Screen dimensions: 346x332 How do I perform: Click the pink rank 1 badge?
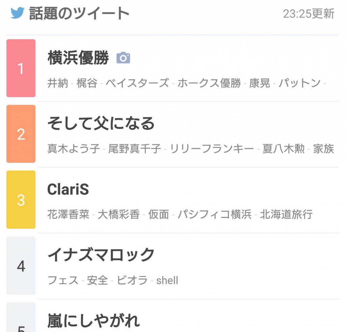coord(21,68)
